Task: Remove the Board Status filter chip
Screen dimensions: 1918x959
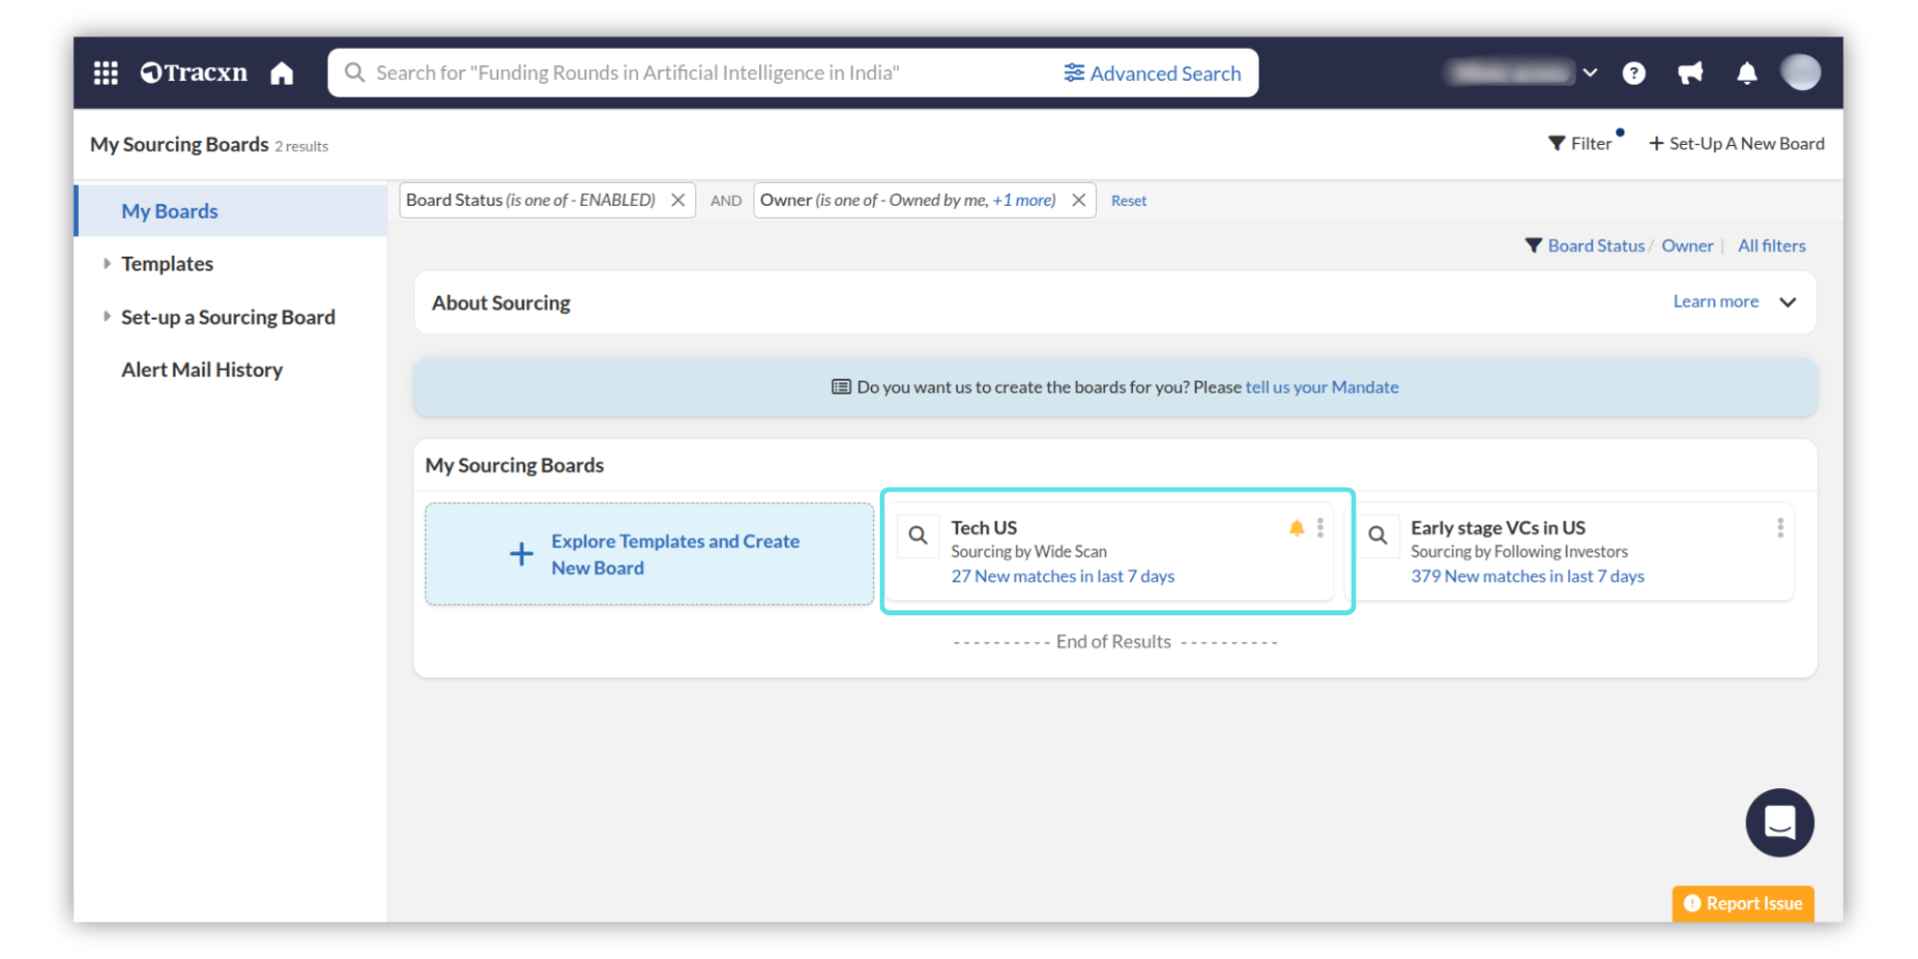Action: pyautogui.click(x=678, y=200)
